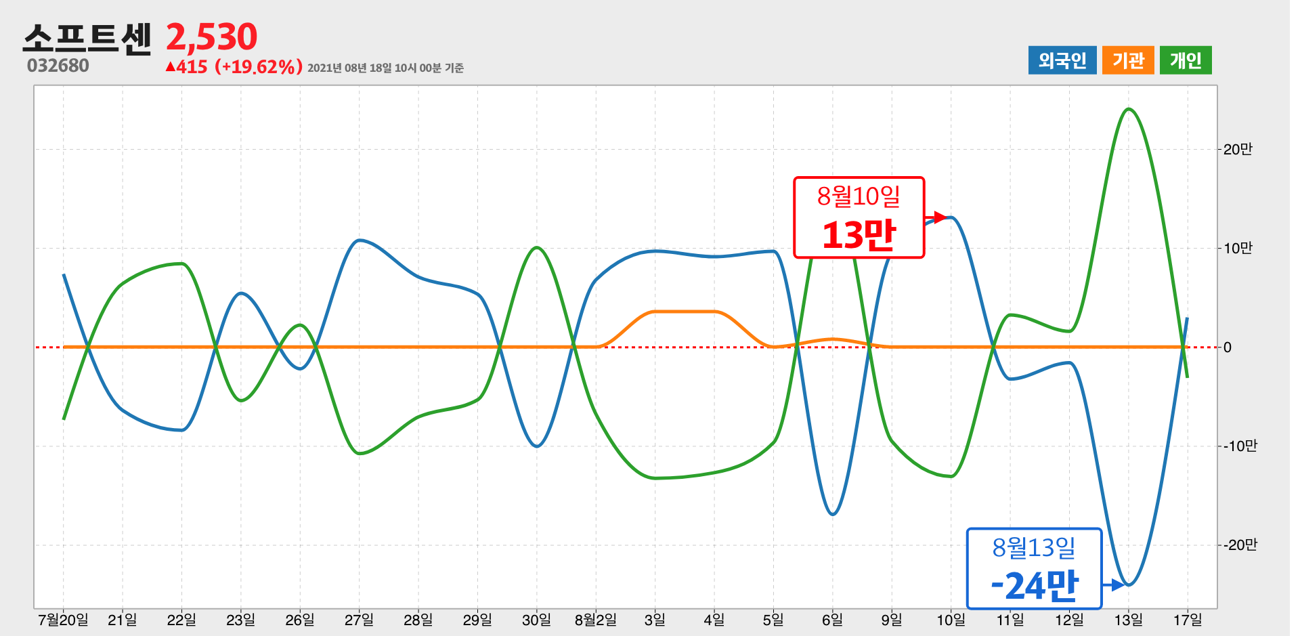Click the orange line plateau near 4일
The height and width of the screenshot is (636, 1300).
[x=684, y=312]
